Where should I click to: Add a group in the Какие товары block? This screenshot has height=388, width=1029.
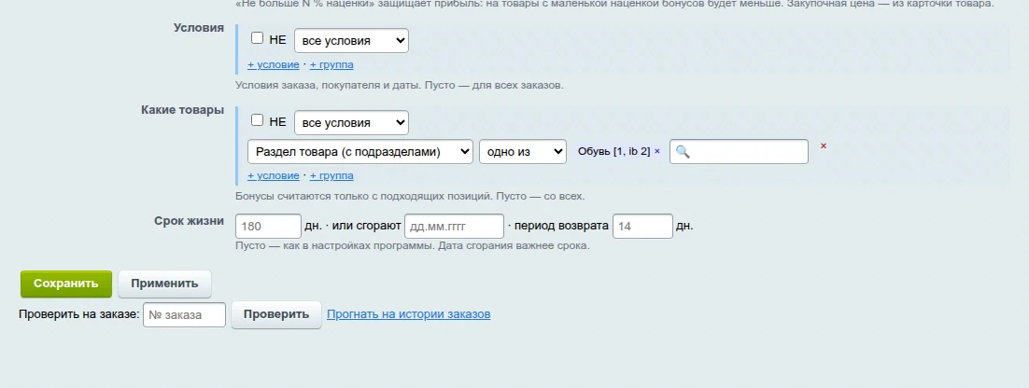331,175
